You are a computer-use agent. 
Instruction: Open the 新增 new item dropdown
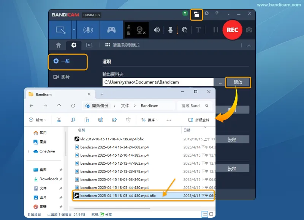(x=38, y=120)
